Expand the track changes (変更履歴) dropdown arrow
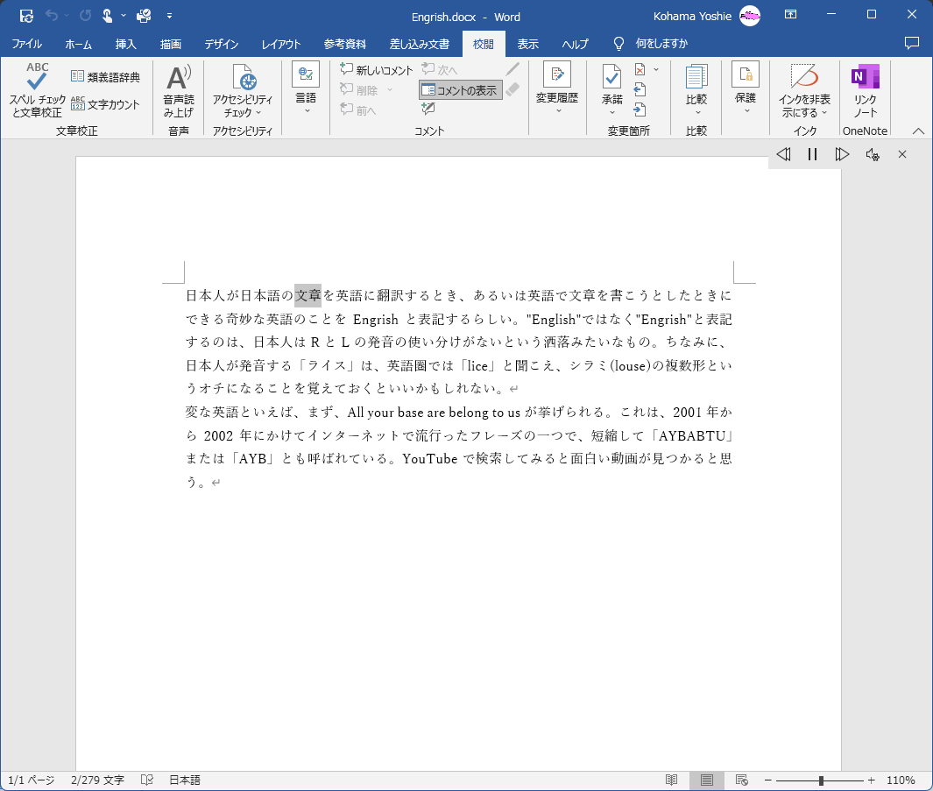 [x=558, y=110]
